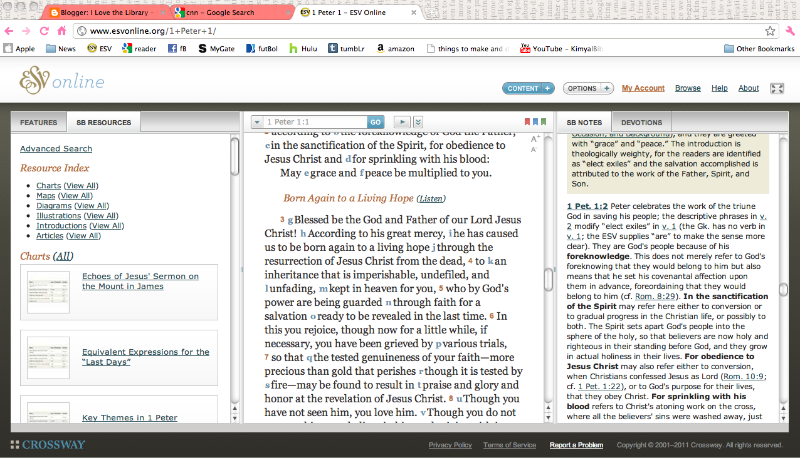Expand the double-chevron audio options

coord(418,122)
